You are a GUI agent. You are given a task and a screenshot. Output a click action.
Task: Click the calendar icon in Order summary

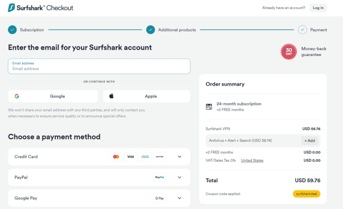point(209,107)
